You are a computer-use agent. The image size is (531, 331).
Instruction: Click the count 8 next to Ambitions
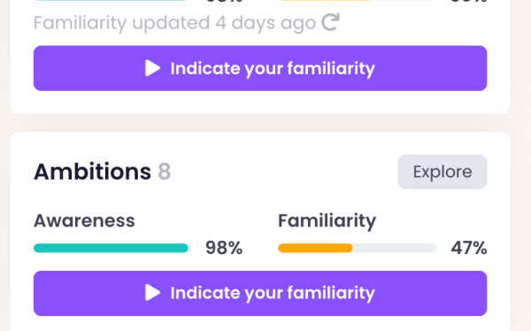(x=165, y=172)
